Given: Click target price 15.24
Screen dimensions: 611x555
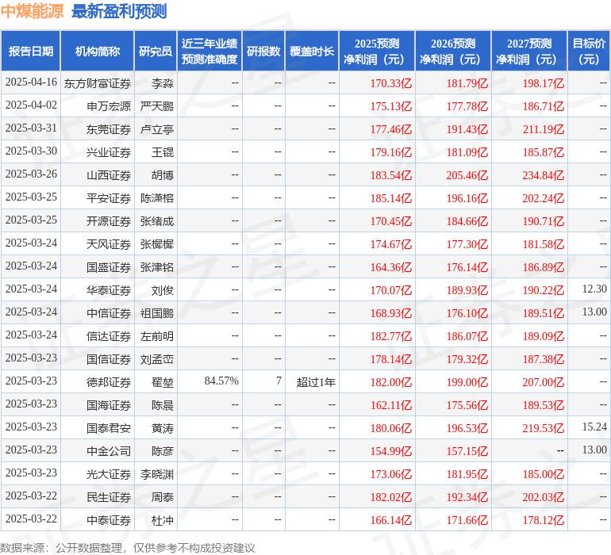Looking at the screenshot, I should [594, 427].
